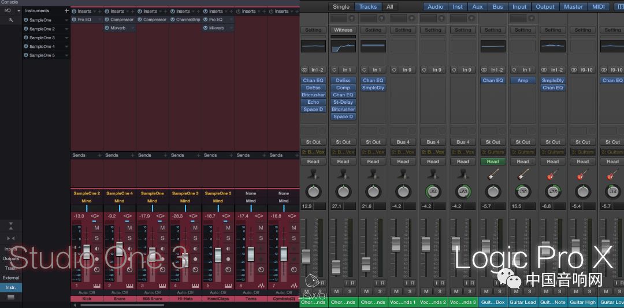The width and height of the screenshot is (624, 308).
Task: Click the volume fader on the HandClaps channel
Action: 218,255
